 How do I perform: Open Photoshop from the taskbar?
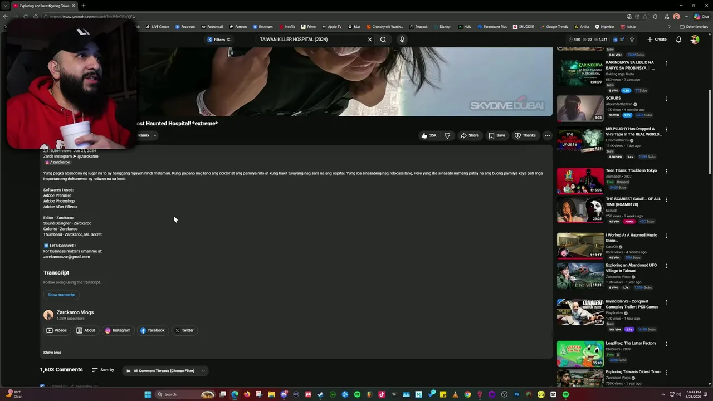[516, 394]
